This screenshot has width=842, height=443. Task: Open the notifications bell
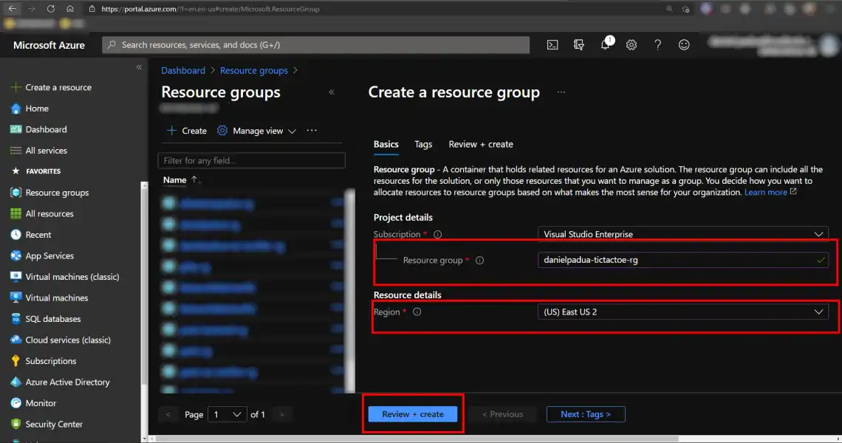[605, 44]
